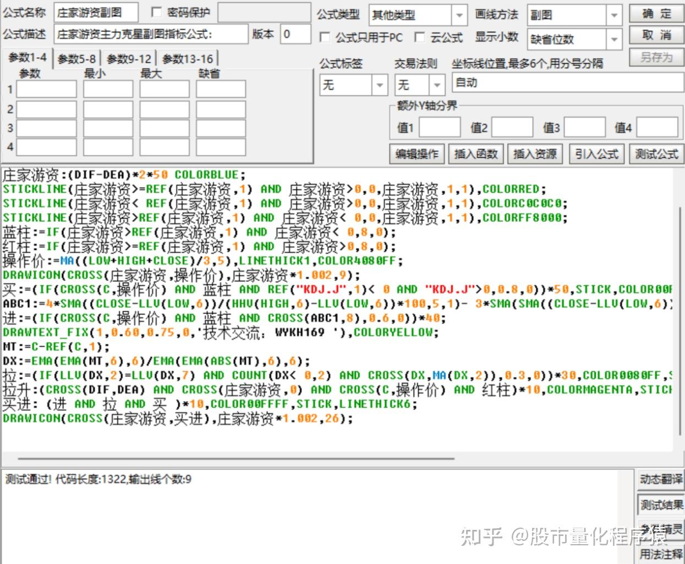Click the last DRAWICON line ending 26
This screenshot has height=564, width=685.
pyautogui.click(x=178, y=418)
